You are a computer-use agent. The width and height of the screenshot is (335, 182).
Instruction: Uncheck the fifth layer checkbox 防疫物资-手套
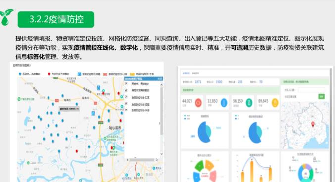click(x=126, y=110)
